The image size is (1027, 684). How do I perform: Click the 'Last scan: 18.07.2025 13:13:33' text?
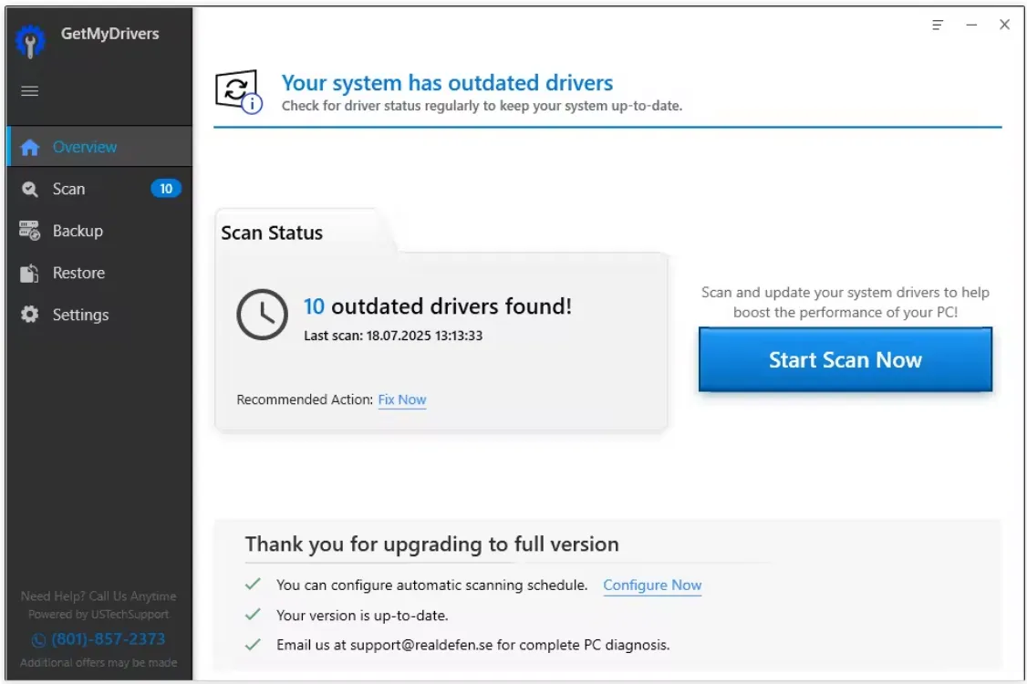point(393,336)
